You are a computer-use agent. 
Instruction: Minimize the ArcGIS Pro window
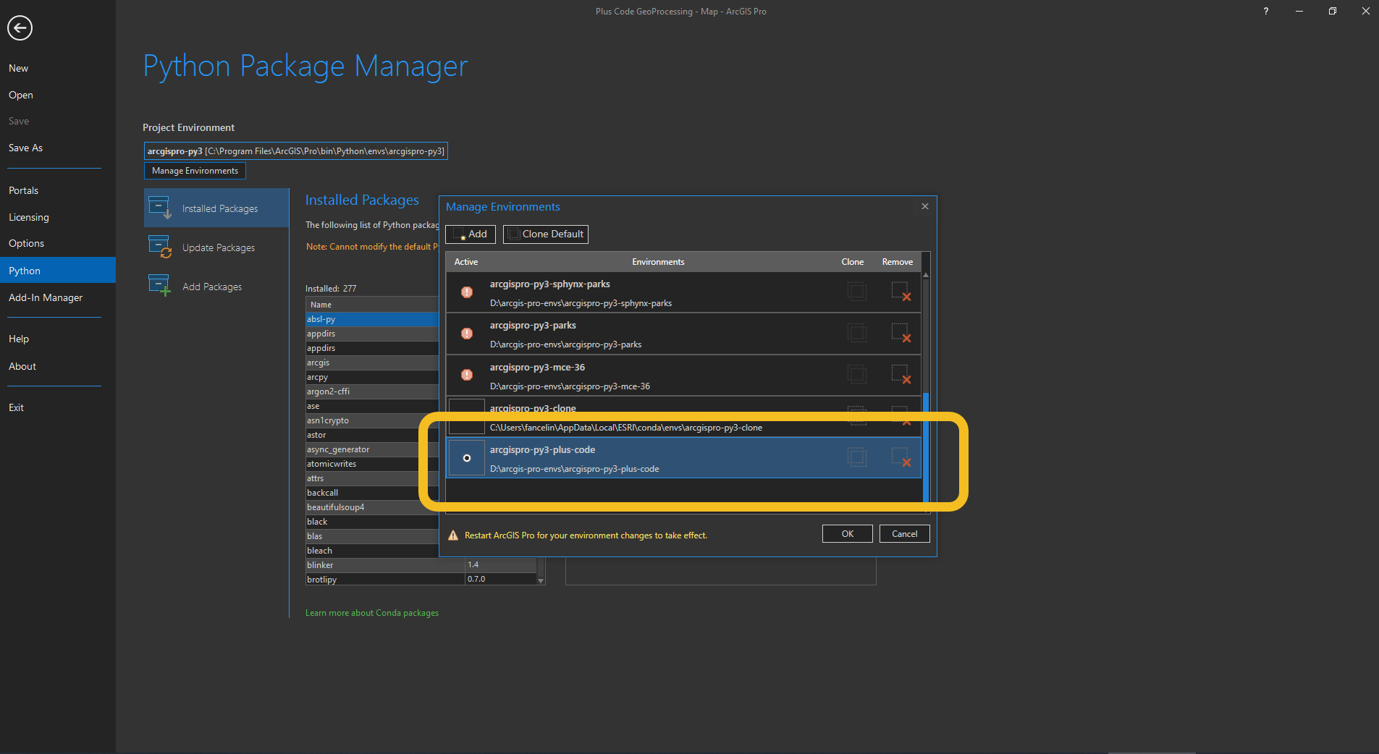pos(1299,11)
